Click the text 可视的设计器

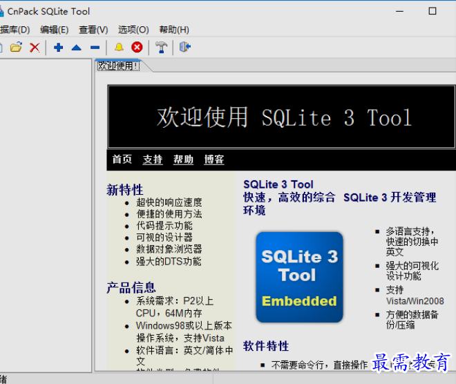pyautogui.click(x=164, y=238)
